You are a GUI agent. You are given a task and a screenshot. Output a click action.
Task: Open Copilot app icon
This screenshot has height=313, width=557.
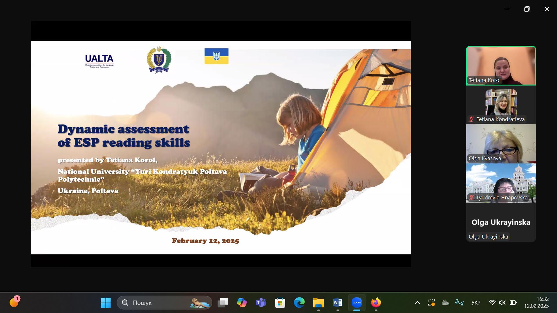point(242,303)
